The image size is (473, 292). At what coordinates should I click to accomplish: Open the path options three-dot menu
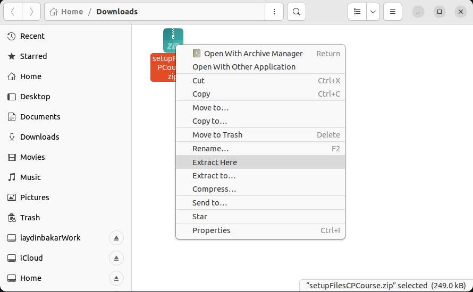(x=274, y=12)
